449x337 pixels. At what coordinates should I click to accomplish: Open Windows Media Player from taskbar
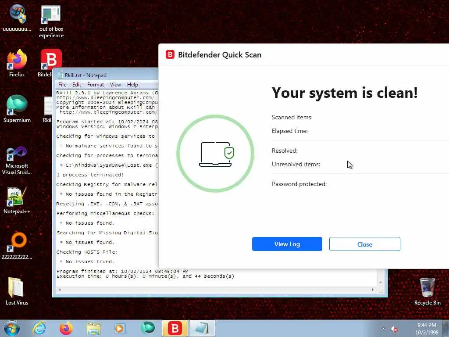[x=120, y=328]
